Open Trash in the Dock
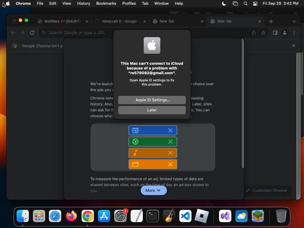This screenshot has width=304, height=228. coord(281,216)
